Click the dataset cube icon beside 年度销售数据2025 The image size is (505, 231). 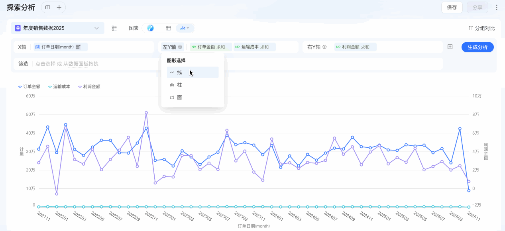click(18, 28)
